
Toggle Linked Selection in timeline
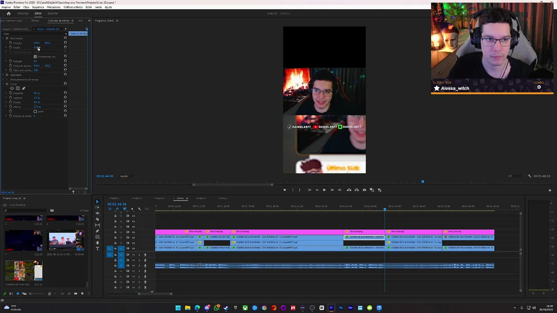pos(124,209)
